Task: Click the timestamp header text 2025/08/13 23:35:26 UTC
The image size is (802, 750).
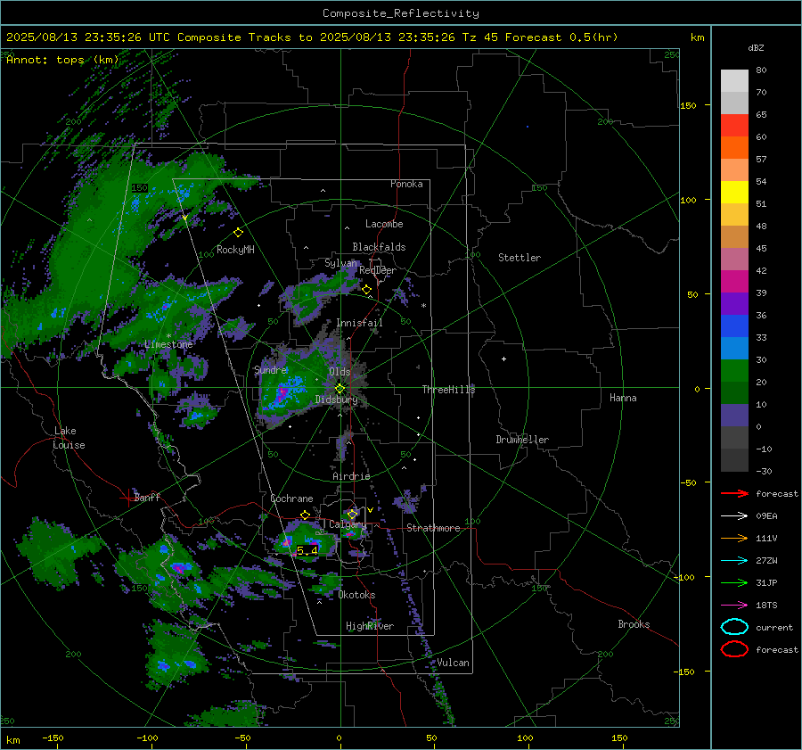Action: (x=88, y=37)
